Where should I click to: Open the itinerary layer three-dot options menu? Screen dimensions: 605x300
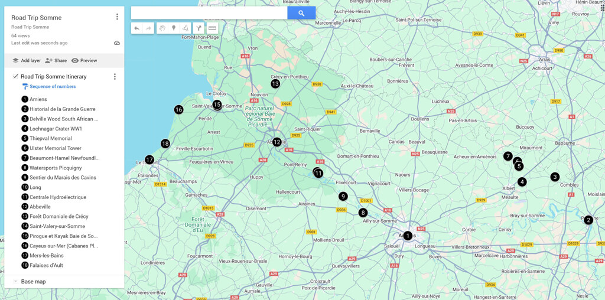point(115,77)
